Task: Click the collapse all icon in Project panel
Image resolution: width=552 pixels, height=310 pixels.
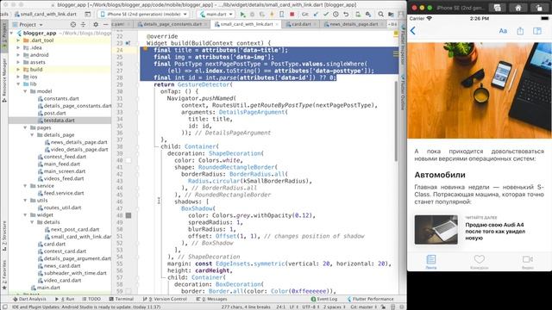Action: (x=83, y=25)
